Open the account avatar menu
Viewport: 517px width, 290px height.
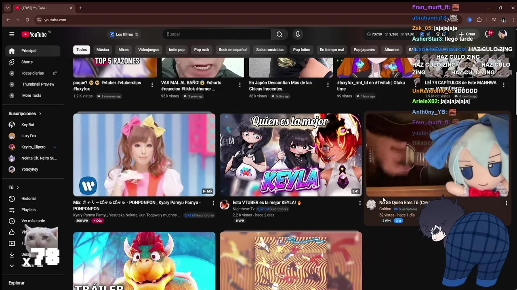(502, 34)
